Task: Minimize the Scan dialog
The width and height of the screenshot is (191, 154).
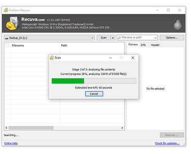Action: (110, 58)
